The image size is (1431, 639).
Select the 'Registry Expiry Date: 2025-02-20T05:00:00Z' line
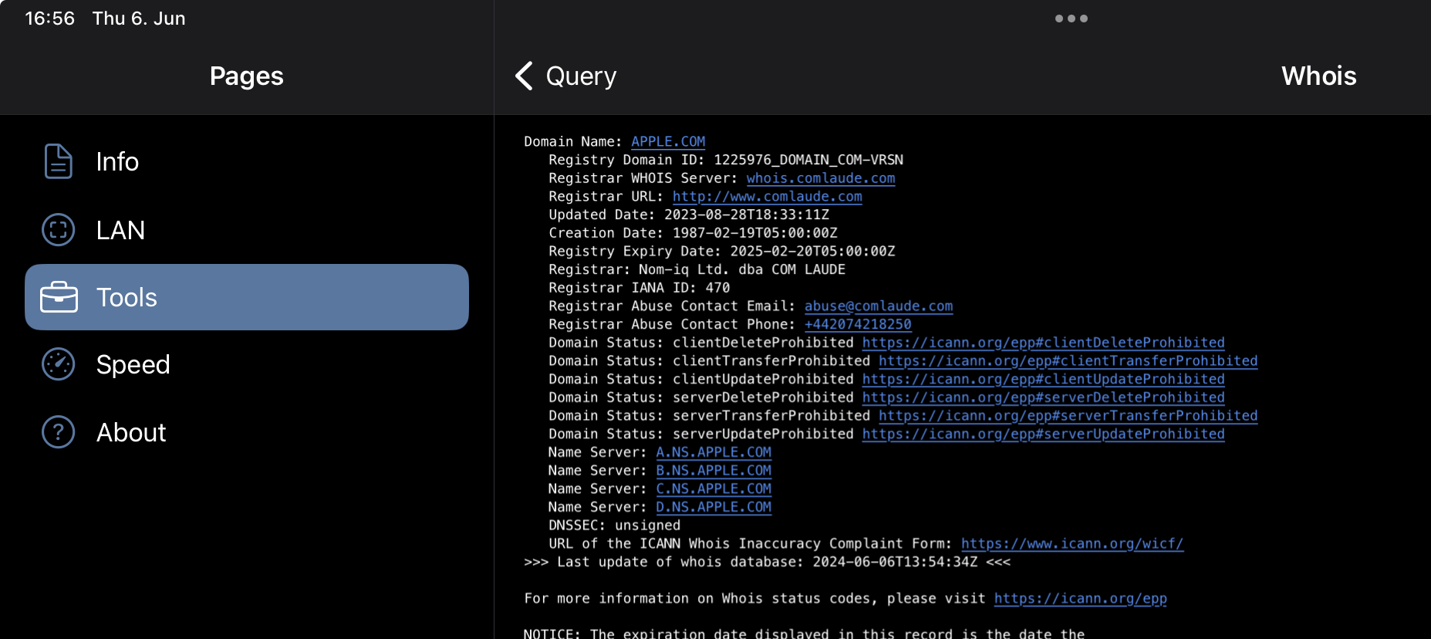pos(722,251)
